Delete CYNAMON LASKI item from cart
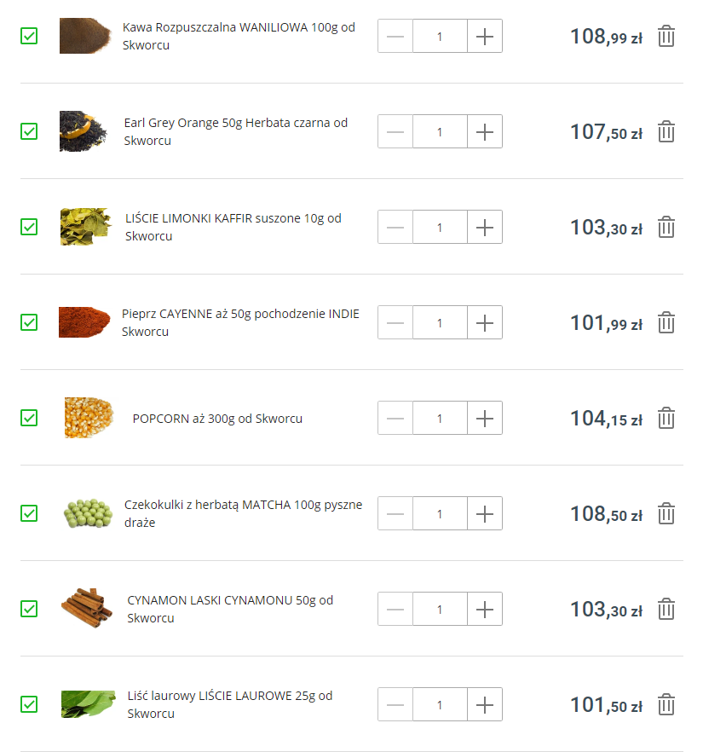 coord(666,610)
